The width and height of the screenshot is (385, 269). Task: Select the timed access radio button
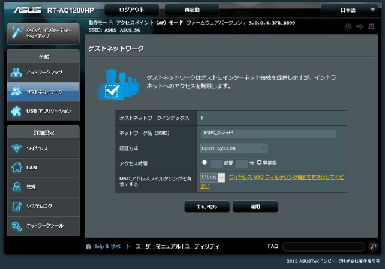coord(204,162)
